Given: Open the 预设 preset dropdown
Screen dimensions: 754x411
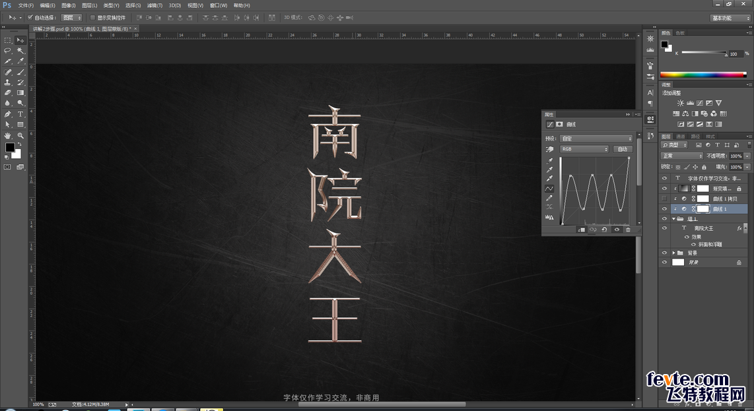Looking at the screenshot, I should click(596, 139).
